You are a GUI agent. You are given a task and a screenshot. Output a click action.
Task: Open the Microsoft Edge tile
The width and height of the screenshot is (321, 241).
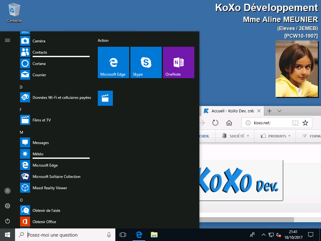pyautogui.click(x=113, y=62)
